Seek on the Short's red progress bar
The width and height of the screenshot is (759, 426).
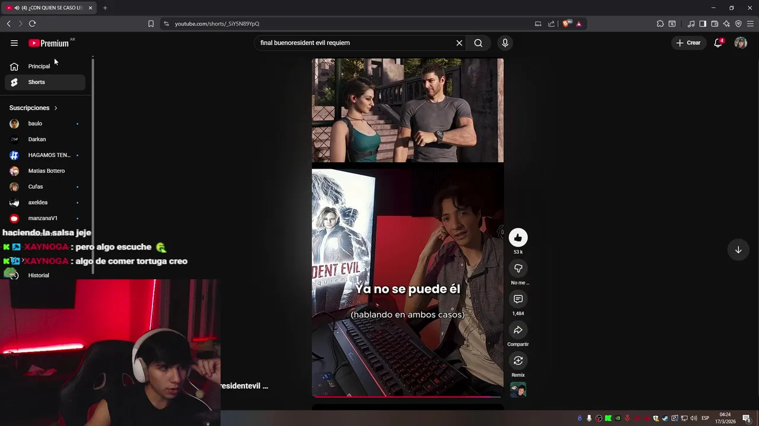(407, 396)
